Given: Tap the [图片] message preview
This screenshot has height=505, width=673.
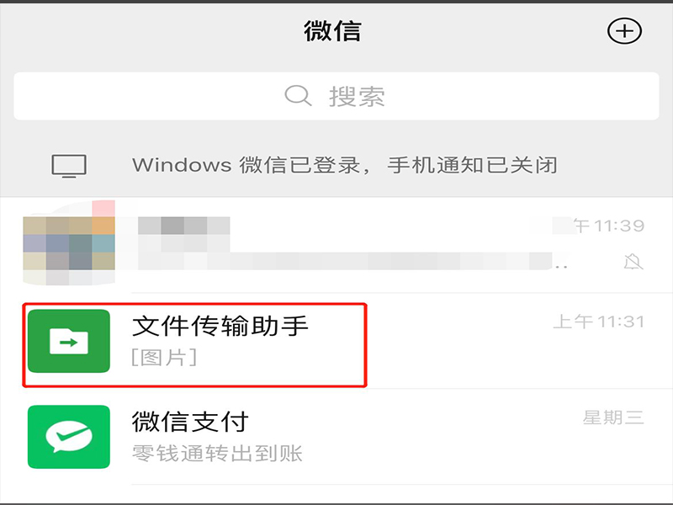Looking at the screenshot, I should (164, 357).
